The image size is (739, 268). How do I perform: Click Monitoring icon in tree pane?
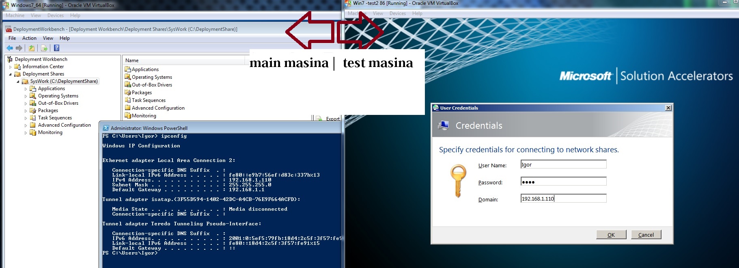(33, 132)
